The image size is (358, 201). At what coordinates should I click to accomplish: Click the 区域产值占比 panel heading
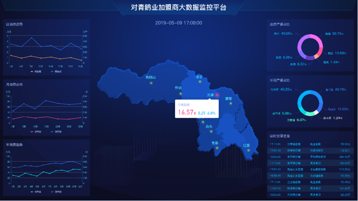pyautogui.click(x=280, y=80)
